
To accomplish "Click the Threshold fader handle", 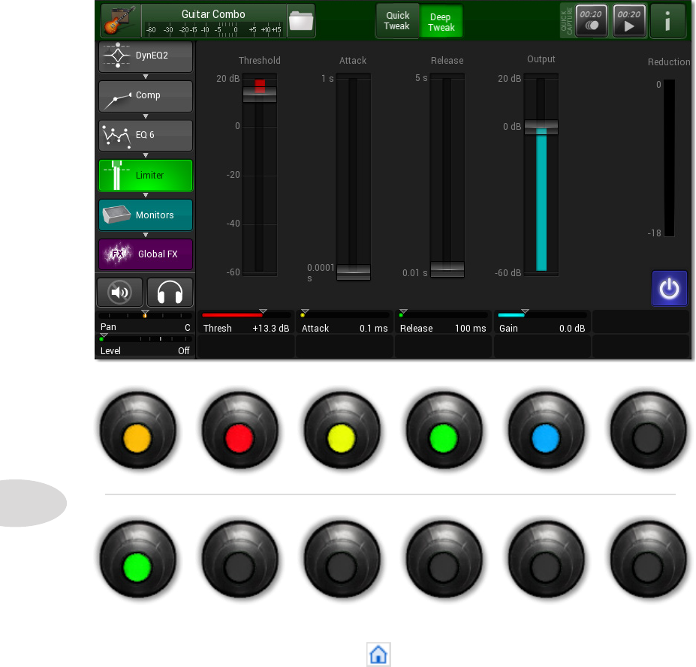I will coord(260,95).
